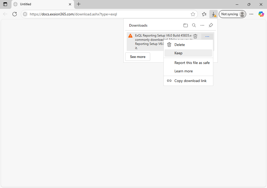Select Copy download link
The height and width of the screenshot is (188, 267).
[x=188, y=81]
